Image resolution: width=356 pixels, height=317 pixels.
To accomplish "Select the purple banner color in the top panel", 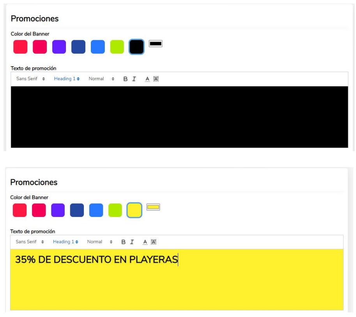I will pos(59,47).
